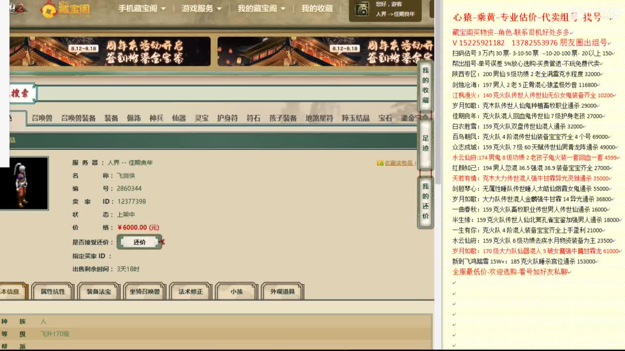Viewport: 625px width, 351px height.
Task: Select the 灵宝 category tab
Action: (202, 118)
